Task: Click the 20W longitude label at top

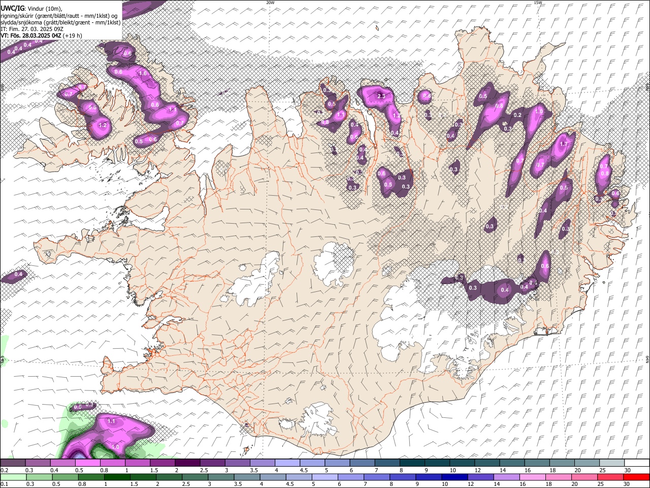Action: click(x=270, y=3)
